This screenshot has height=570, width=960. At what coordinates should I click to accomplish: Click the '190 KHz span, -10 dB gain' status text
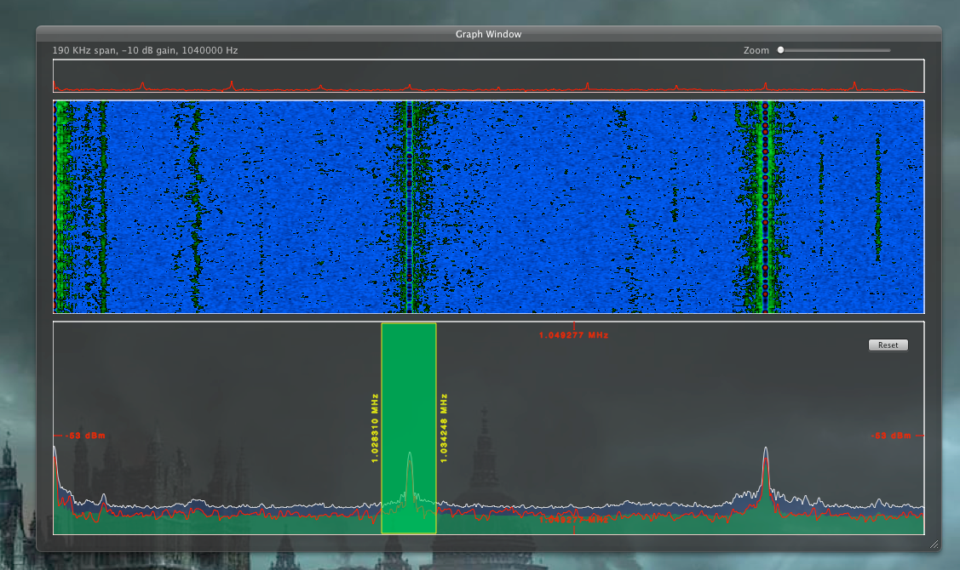pos(145,50)
